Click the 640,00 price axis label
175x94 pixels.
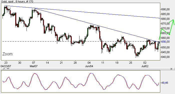(x=165, y=57)
